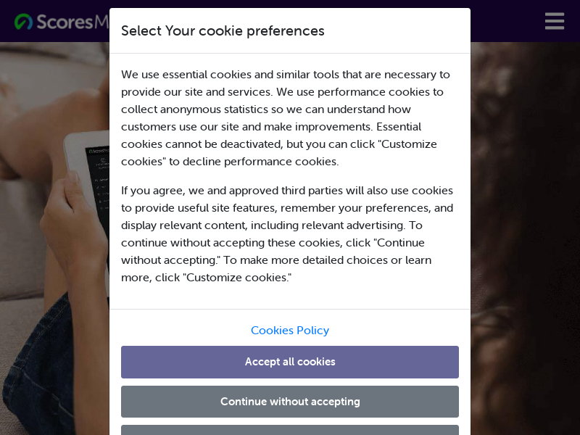Open the hamburger navigation menu

coord(554,21)
